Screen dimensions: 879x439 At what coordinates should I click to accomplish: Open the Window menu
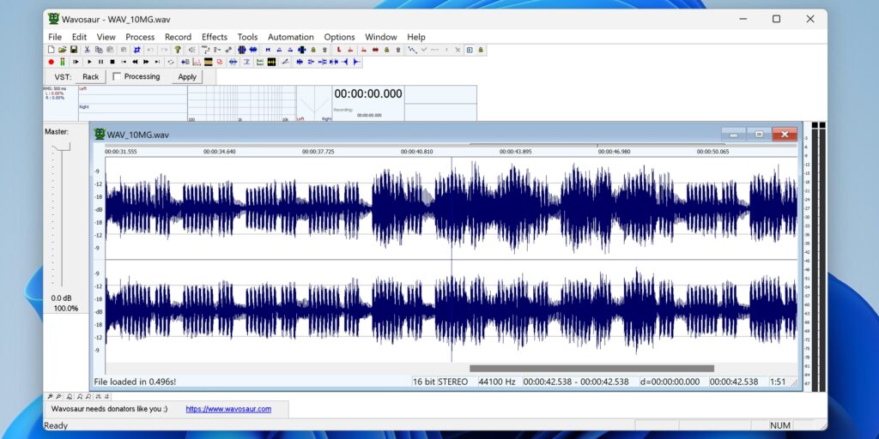pyautogui.click(x=381, y=37)
